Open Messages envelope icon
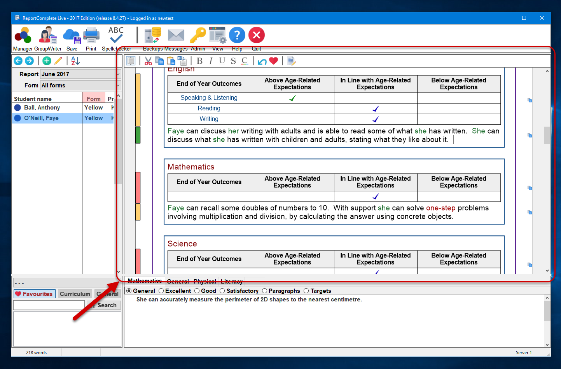This screenshot has width=561, height=369. point(176,35)
